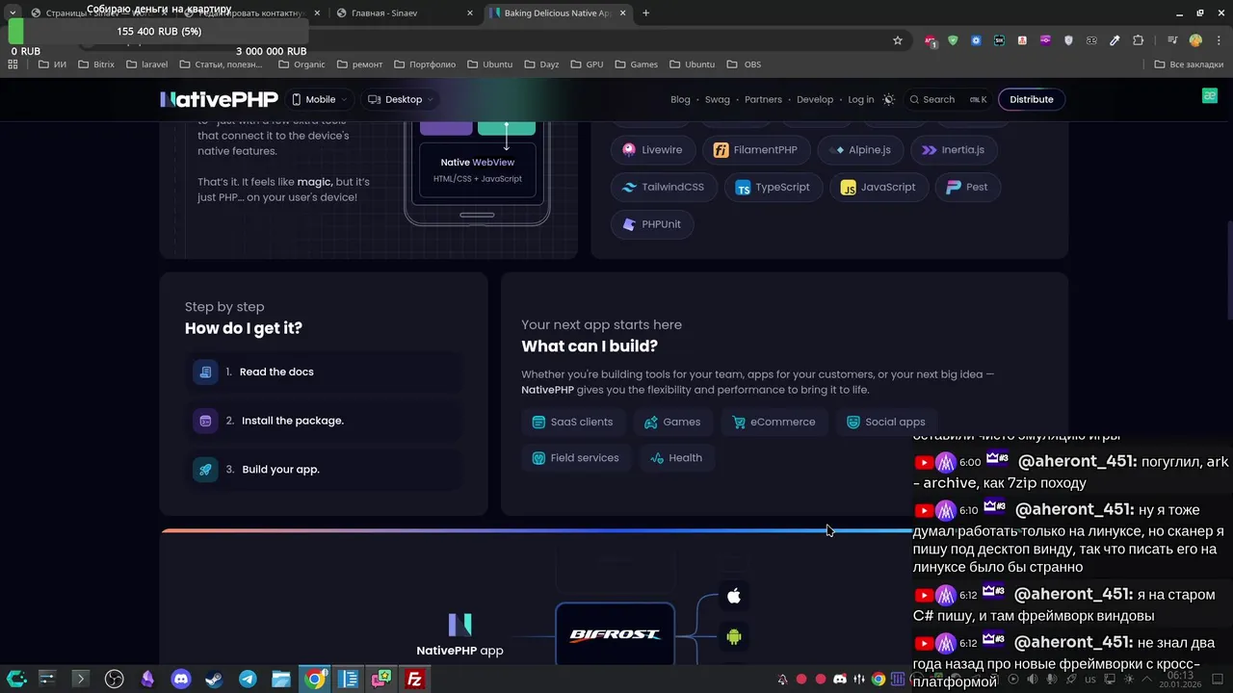
Task: Click the Log in link
Action: (x=861, y=99)
